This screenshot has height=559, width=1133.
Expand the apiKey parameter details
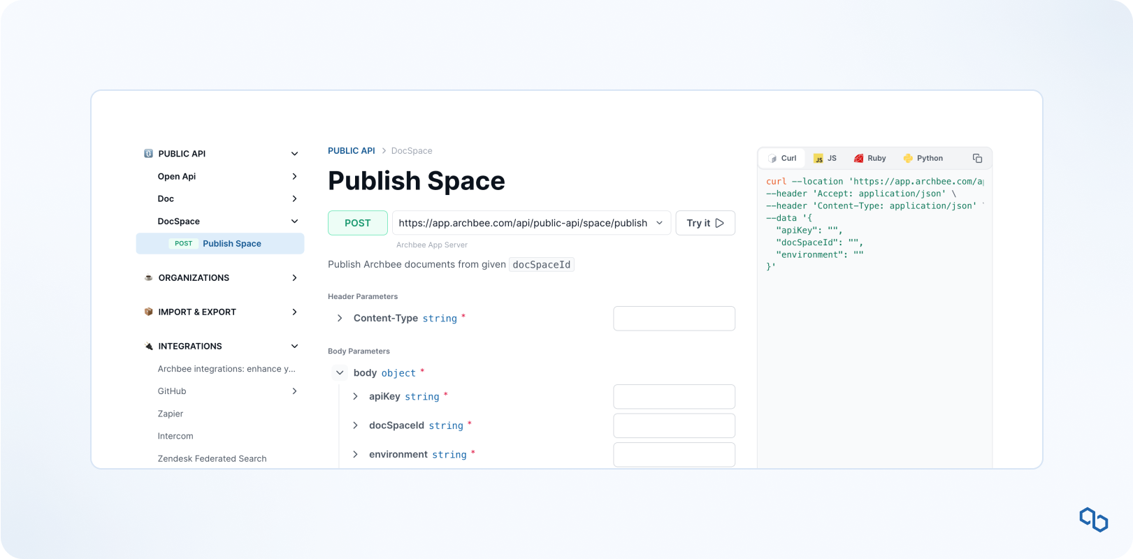point(355,397)
